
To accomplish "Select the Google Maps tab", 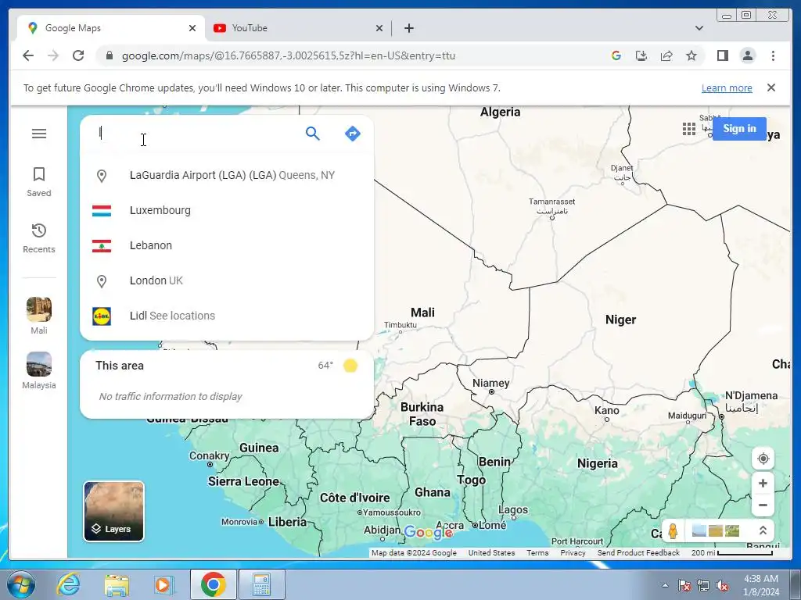I will tap(111, 28).
